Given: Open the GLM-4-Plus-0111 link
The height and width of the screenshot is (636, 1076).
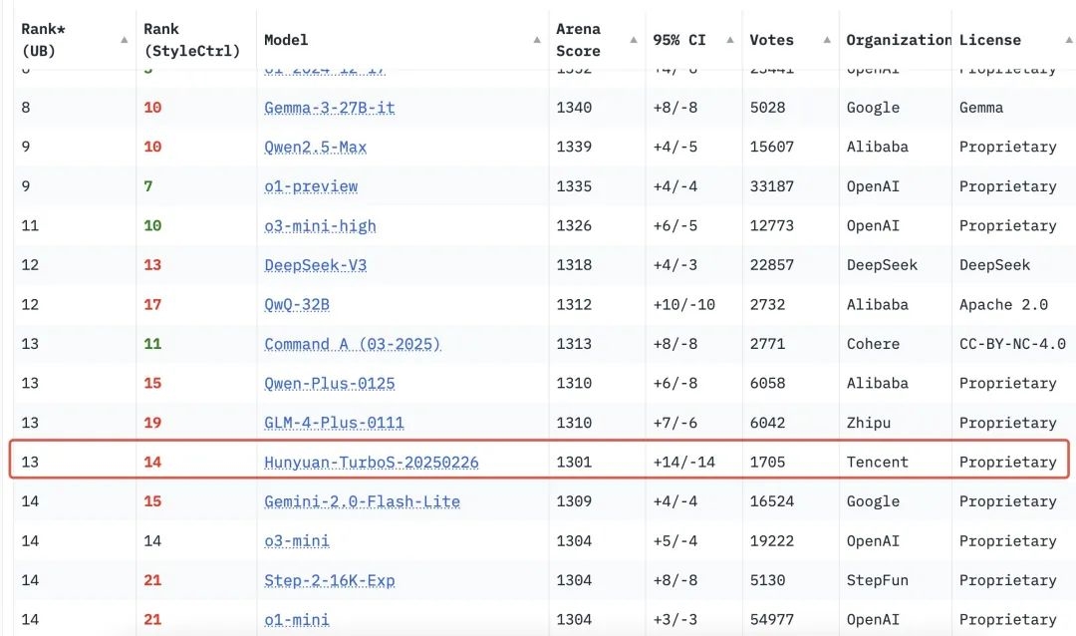Looking at the screenshot, I should 335,423.
